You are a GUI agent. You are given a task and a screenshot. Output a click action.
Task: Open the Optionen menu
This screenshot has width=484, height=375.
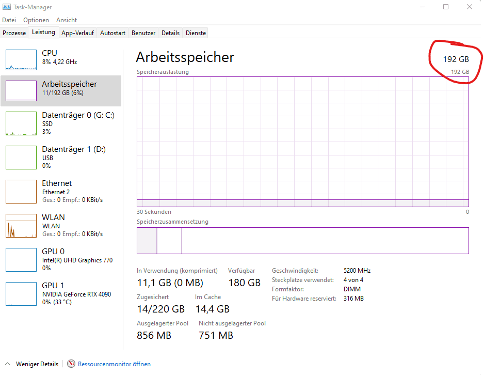[x=36, y=20]
